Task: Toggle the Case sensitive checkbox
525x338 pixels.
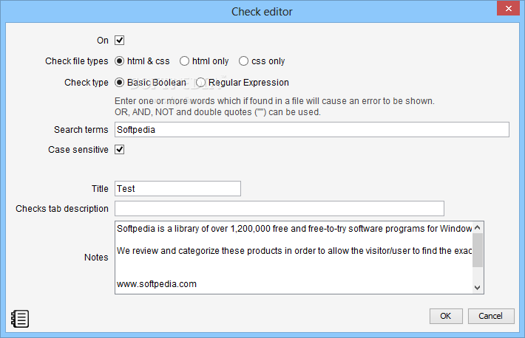Action: pyautogui.click(x=120, y=149)
